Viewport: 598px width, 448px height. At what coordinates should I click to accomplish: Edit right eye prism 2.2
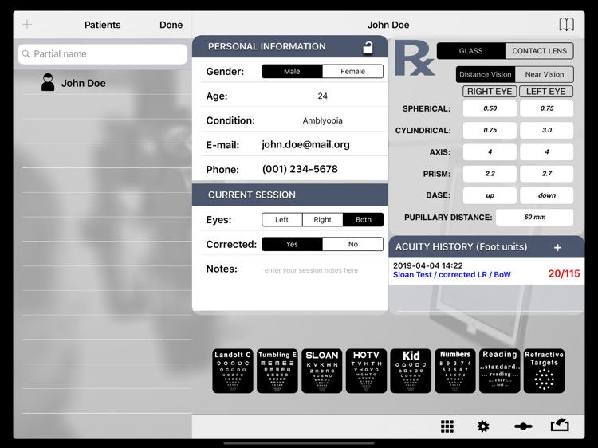pos(490,174)
